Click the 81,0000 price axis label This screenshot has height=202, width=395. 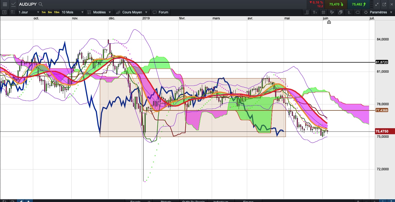pyautogui.click(x=383, y=72)
